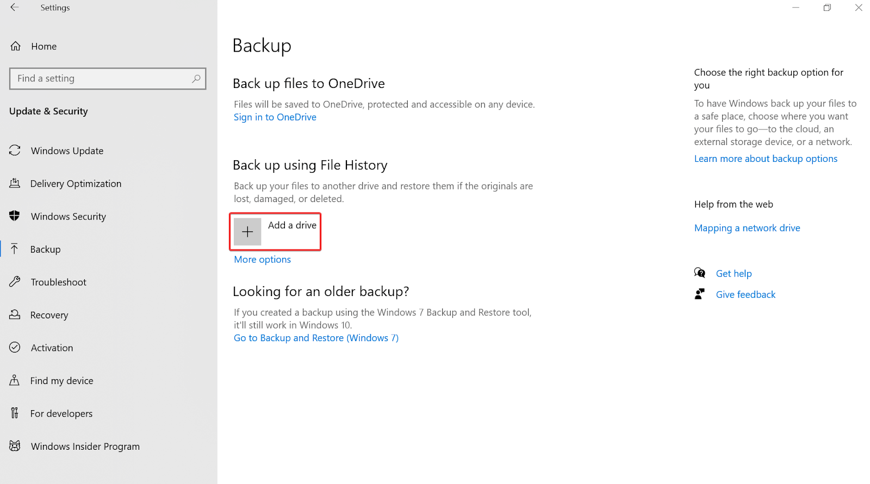Viewport: 870px width, 484px height.
Task: Click the back arrow icon
Action: tap(15, 8)
